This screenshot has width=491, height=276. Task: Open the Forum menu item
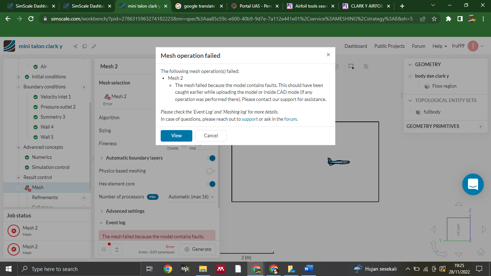(418, 46)
